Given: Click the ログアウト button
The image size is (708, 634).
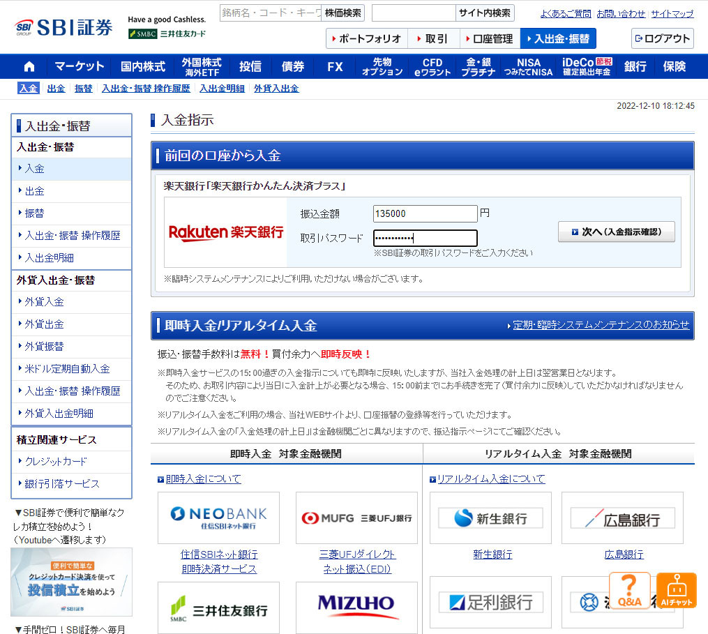Looking at the screenshot, I should click(x=662, y=38).
